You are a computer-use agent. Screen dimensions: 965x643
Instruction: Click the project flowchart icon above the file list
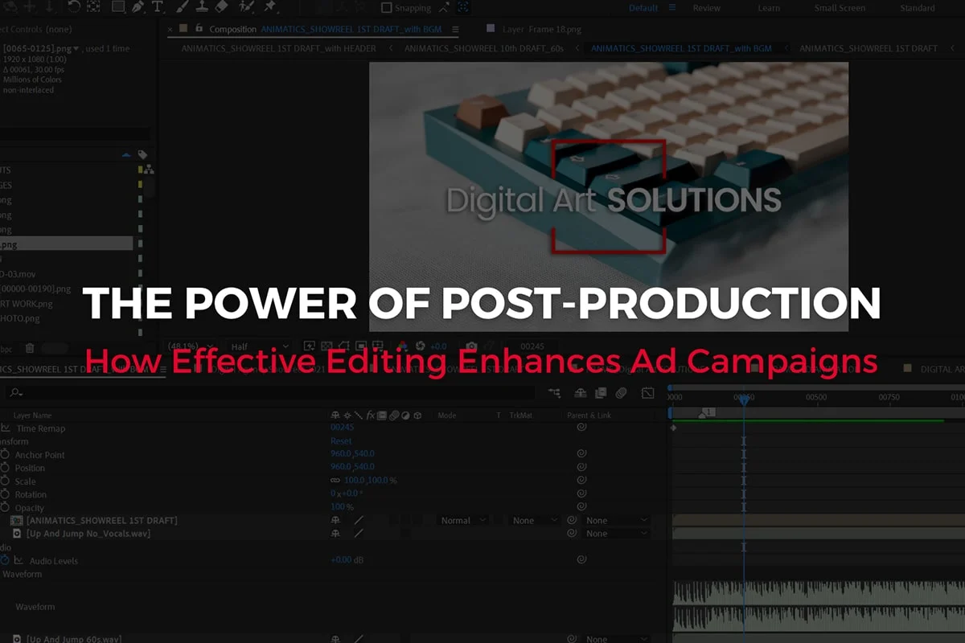(x=149, y=170)
